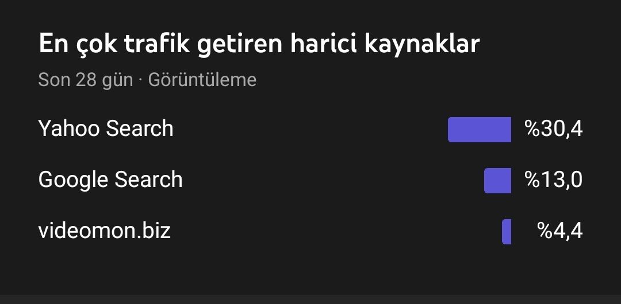Click the 'En çok trafik getiren harici kaynaklar' heading
621x304 pixels.
(259, 44)
